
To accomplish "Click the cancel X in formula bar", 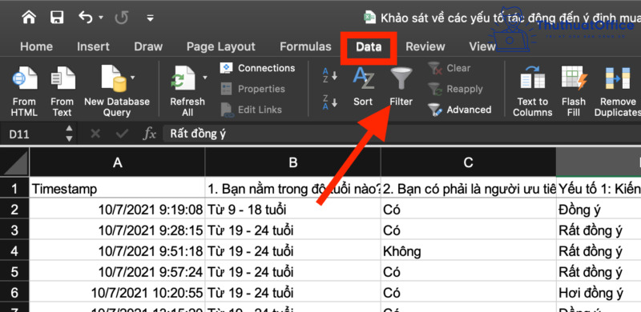I will (x=95, y=134).
